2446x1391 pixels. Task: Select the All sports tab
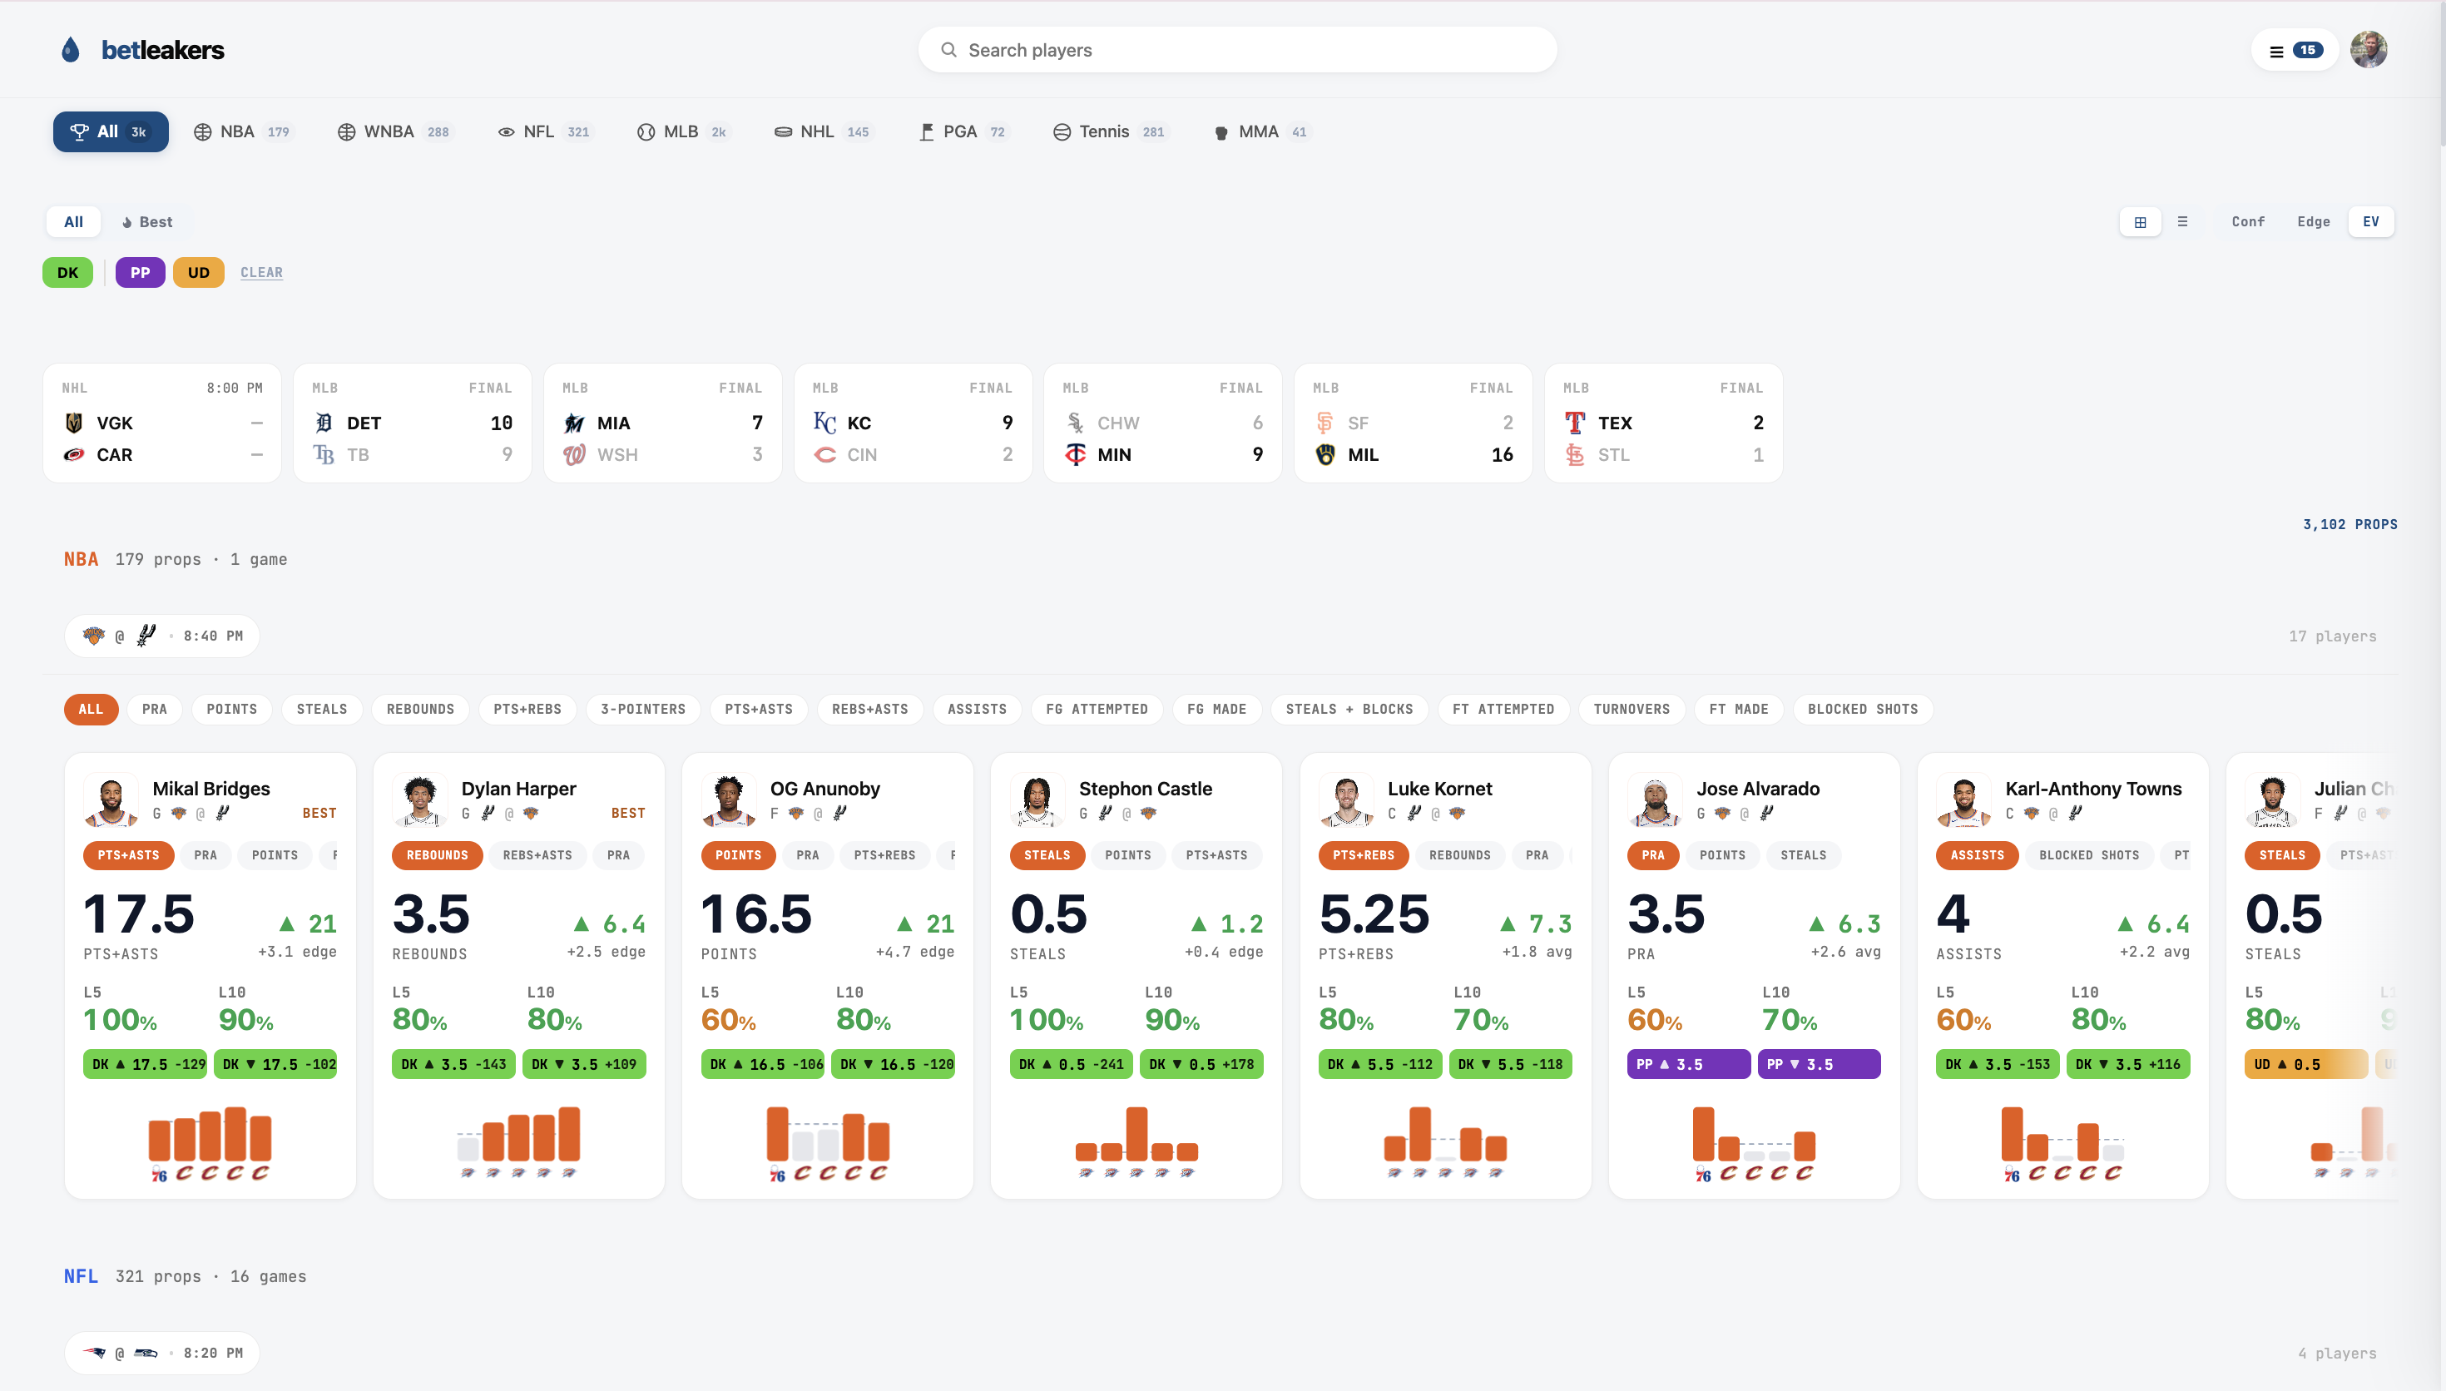[x=111, y=131]
